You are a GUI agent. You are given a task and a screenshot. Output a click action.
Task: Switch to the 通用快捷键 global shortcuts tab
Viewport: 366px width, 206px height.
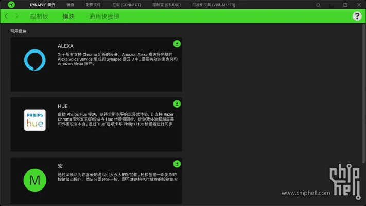104,16
